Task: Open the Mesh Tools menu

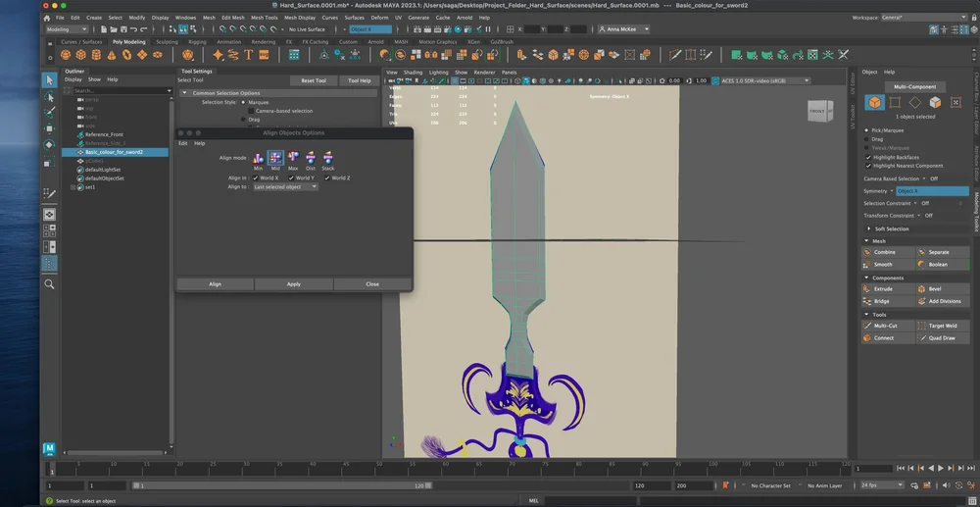Action: point(264,18)
